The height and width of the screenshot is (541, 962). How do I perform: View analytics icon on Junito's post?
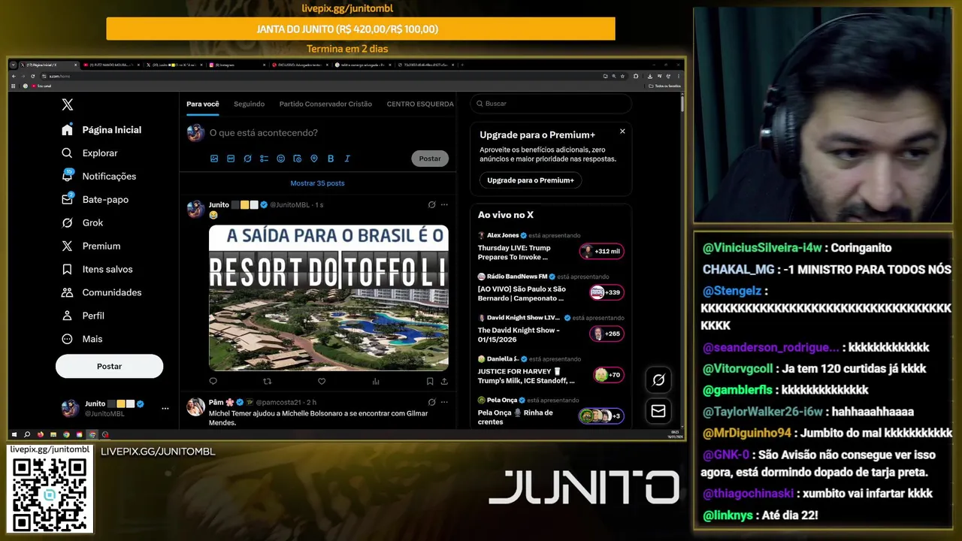coord(376,382)
